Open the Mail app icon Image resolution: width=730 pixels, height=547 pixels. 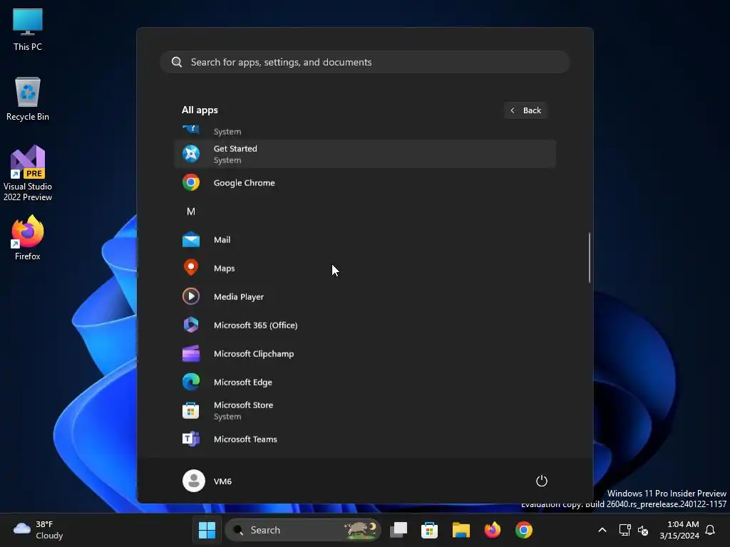point(191,240)
